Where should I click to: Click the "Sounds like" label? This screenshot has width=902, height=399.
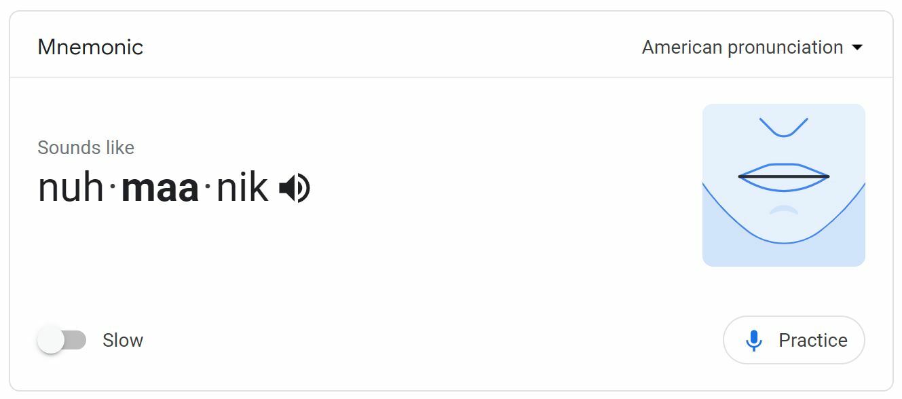86,147
